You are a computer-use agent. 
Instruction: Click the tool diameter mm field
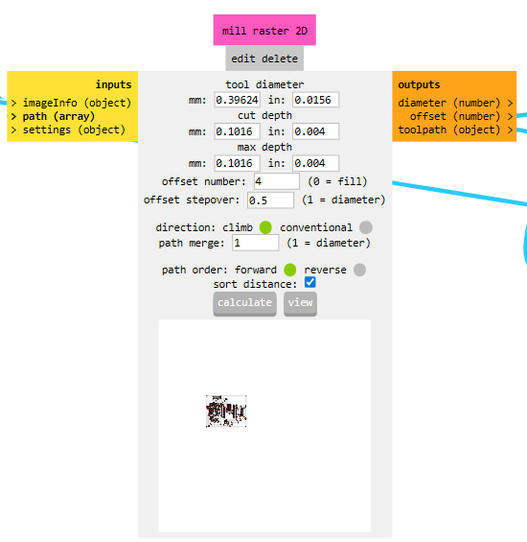pyautogui.click(x=237, y=100)
